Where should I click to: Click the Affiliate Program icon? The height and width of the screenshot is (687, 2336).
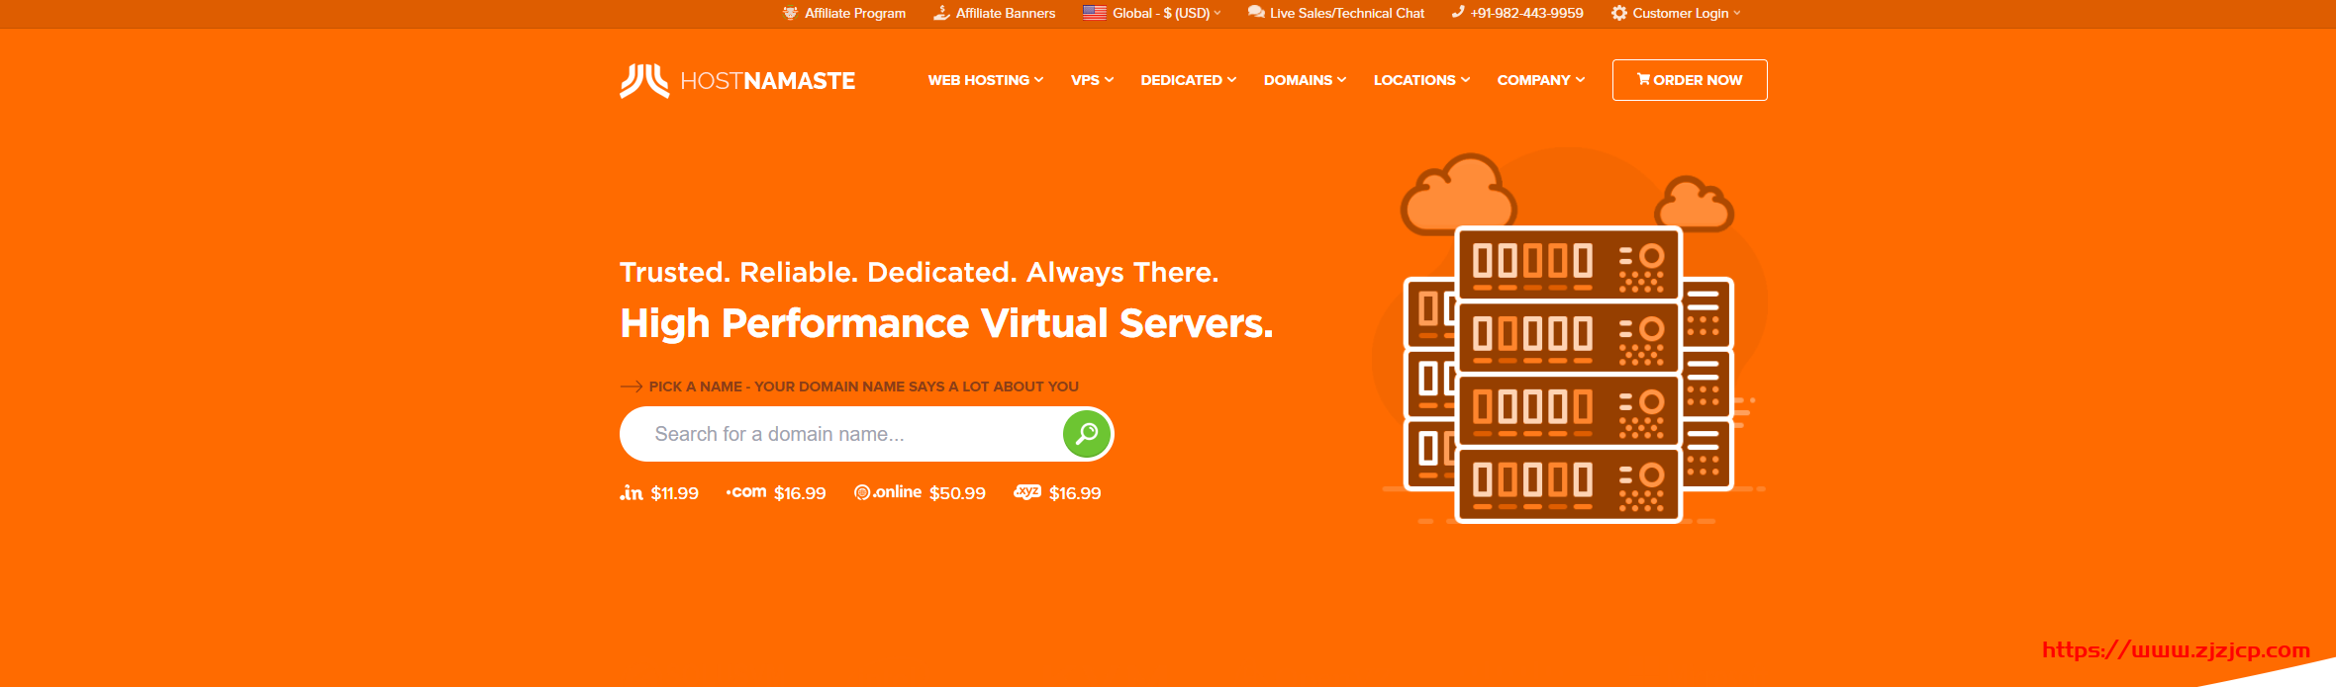(x=790, y=13)
